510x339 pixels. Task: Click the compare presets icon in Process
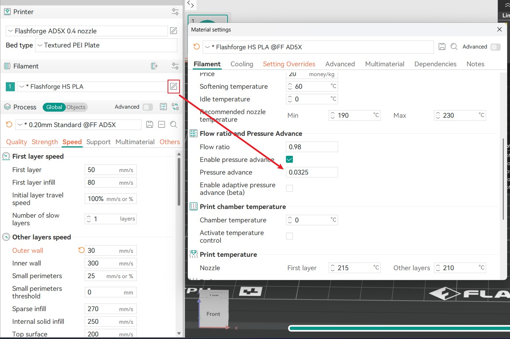[x=175, y=107]
